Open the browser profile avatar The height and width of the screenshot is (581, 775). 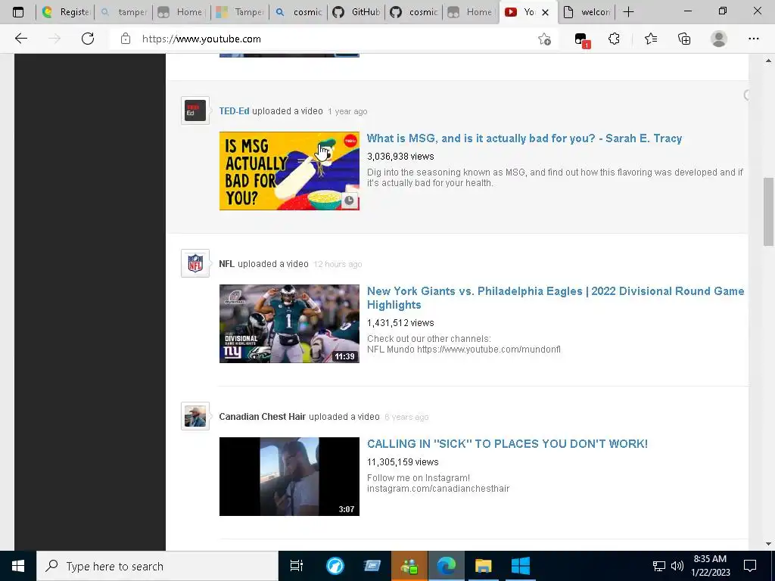pyautogui.click(x=719, y=39)
